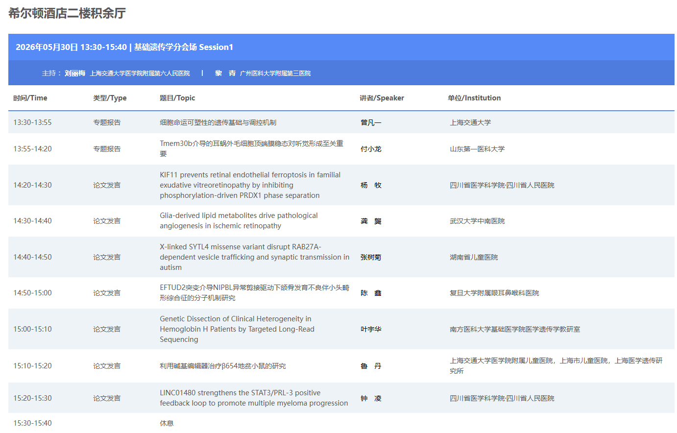Click 专题报告 type in 13:30-13:55 row
The image size is (677, 433).
point(107,122)
